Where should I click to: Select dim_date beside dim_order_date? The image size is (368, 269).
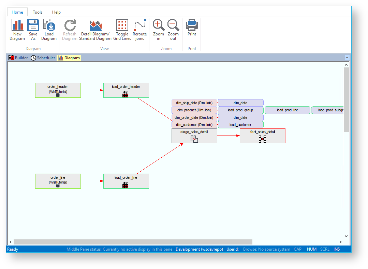point(240,117)
